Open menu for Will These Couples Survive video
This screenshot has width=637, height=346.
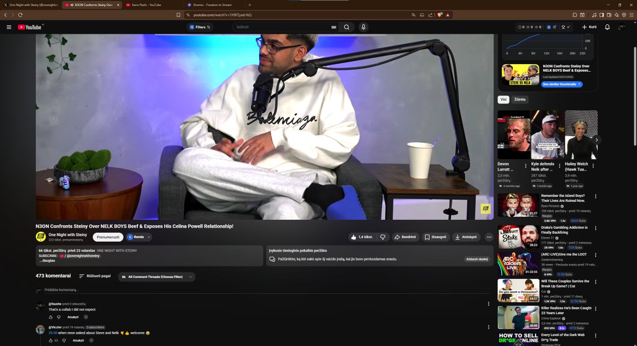[596, 282]
